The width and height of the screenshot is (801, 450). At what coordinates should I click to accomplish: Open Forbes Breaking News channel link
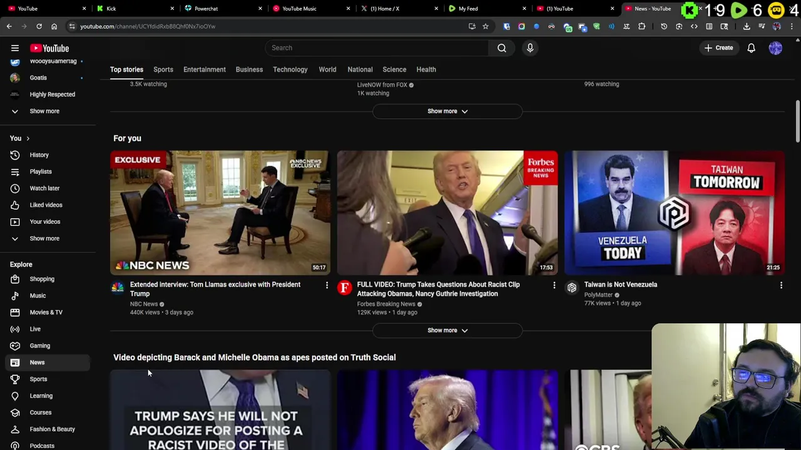click(386, 304)
